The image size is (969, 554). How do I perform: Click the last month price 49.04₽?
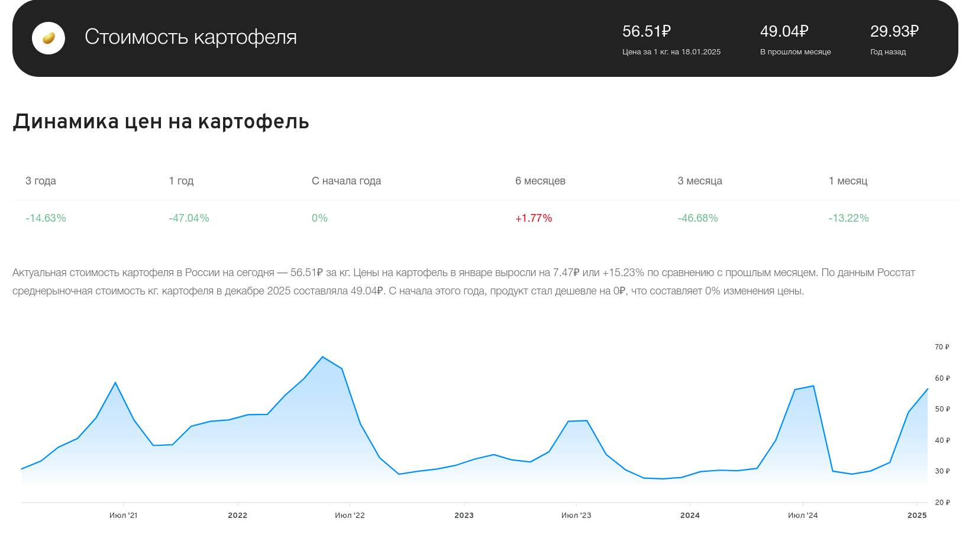784,31
